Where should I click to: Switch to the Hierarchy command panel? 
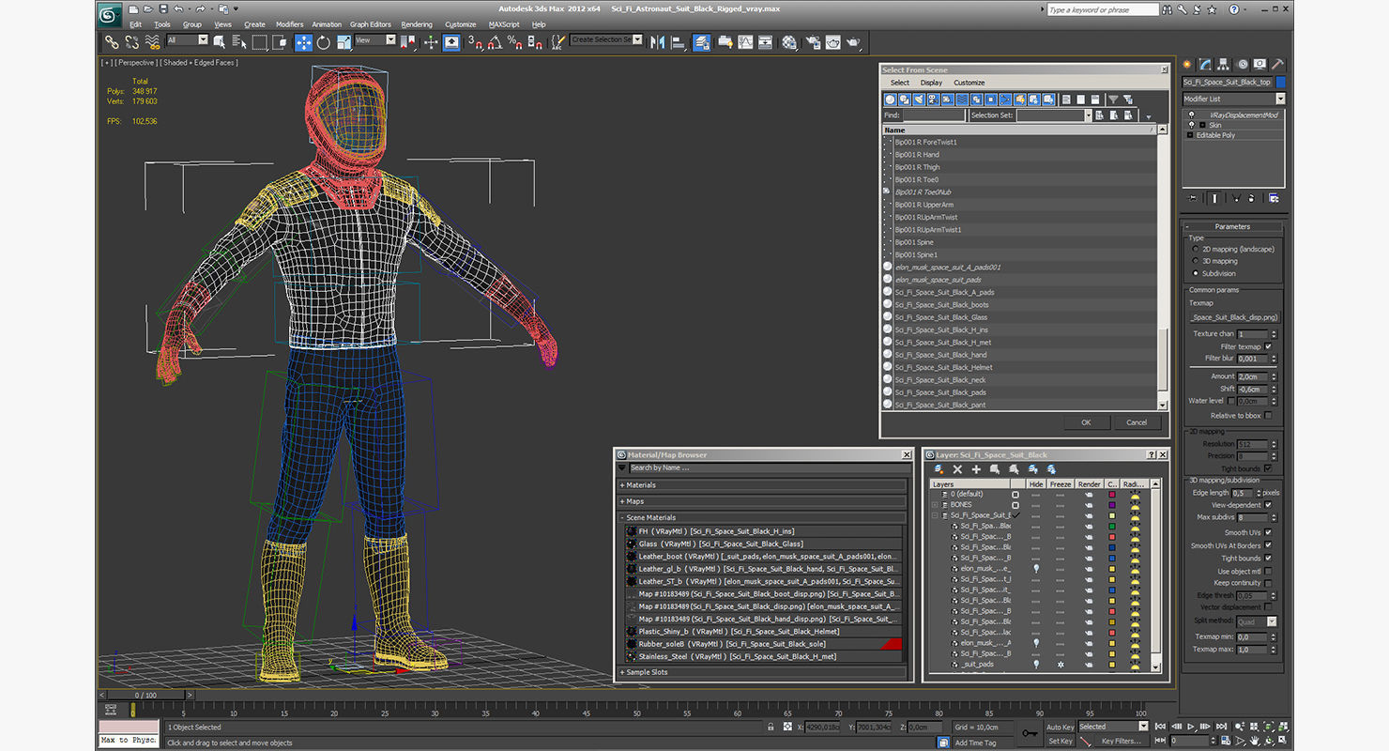1225,65
